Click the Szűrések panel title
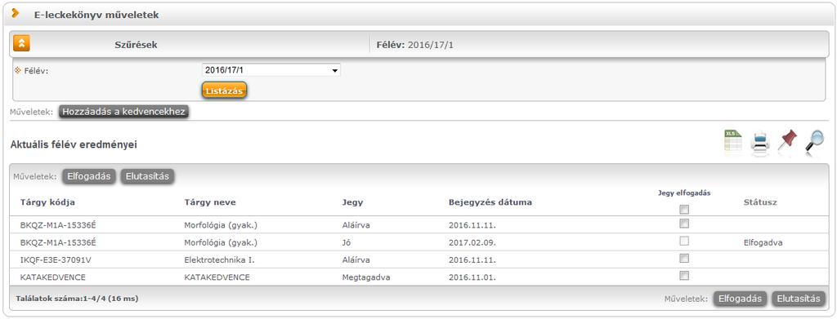This screenshot has width=837, height=319. coord(137,45)
